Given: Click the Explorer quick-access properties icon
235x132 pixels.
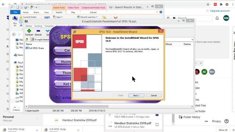Looking at the screenshot, I should click(17, 7).
